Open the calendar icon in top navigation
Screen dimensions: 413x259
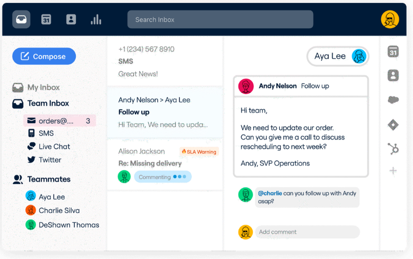coord(46,19)
